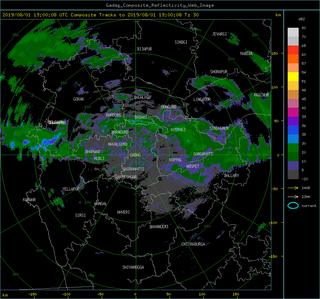Viewport: 320px width, 299px height.
Task: Pick the bright green 20 dBZ swatch
Action: (x=293, y=148)
